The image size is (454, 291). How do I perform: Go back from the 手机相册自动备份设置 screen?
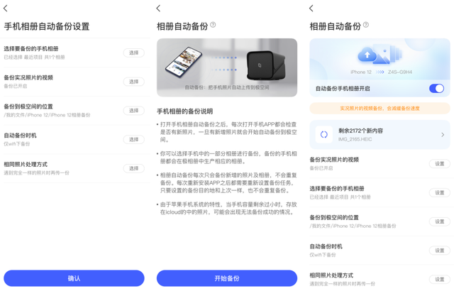click(6, 9)
